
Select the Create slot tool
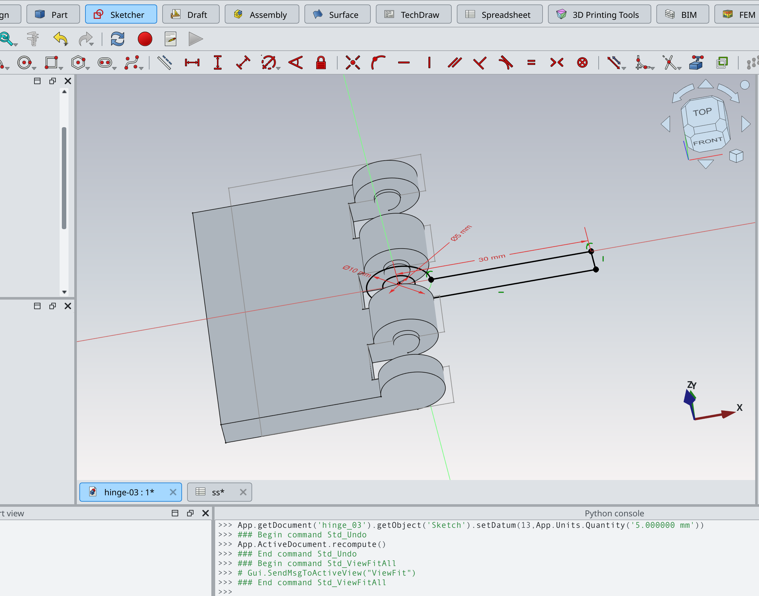(x=105, y=63)
